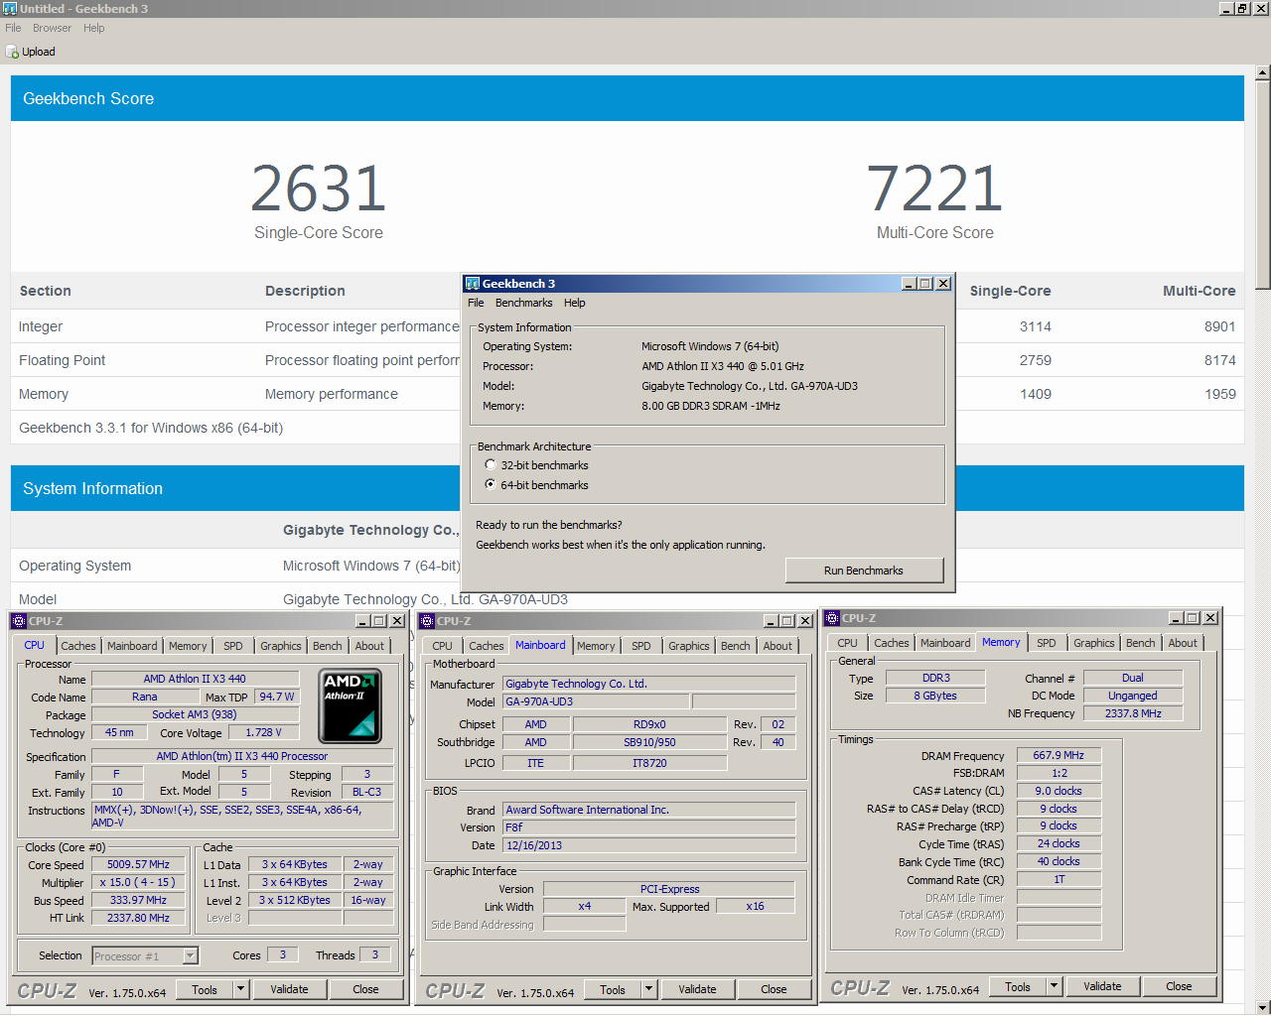Switch to SPD tab in left CPU-Z
The image size is (1271, 1016).
pos(233,646)
